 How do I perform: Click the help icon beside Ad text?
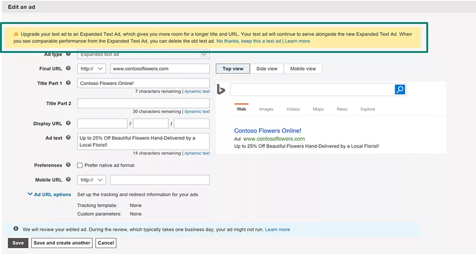[x=68, y=137]
